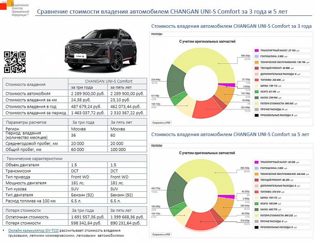
Task: Click the 2 310 367,22 руб. period cost cell
Action: [127, 113]
